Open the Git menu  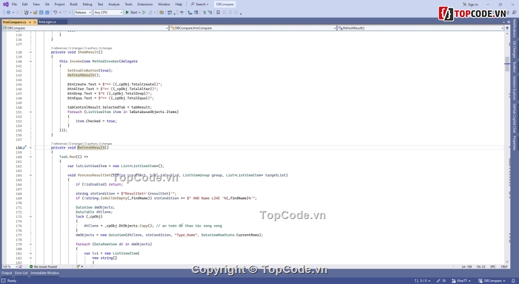point(47,4)
